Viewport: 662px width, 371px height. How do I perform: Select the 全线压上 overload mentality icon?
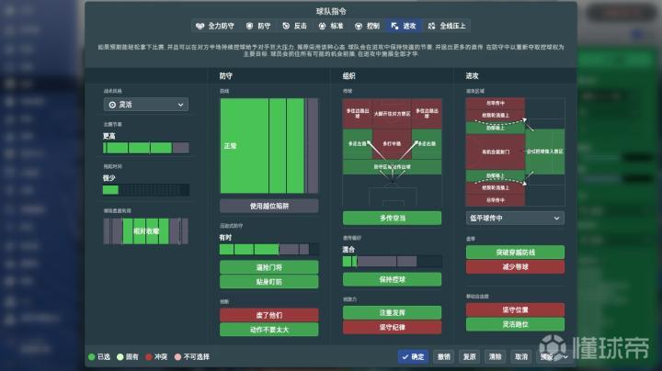point(433,27)
